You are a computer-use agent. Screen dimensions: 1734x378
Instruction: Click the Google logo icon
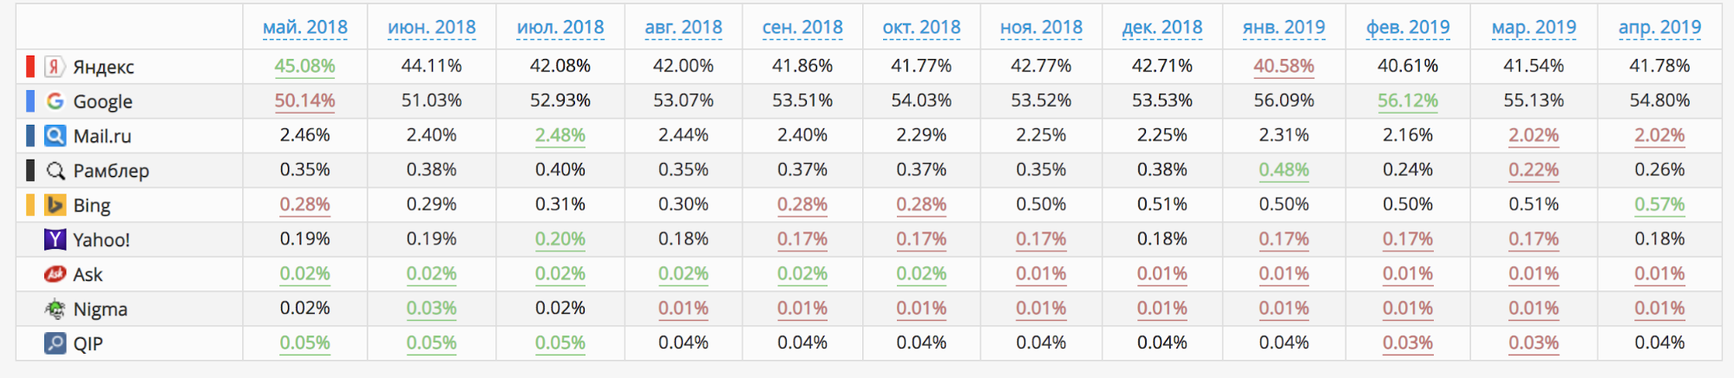point(55,101)
